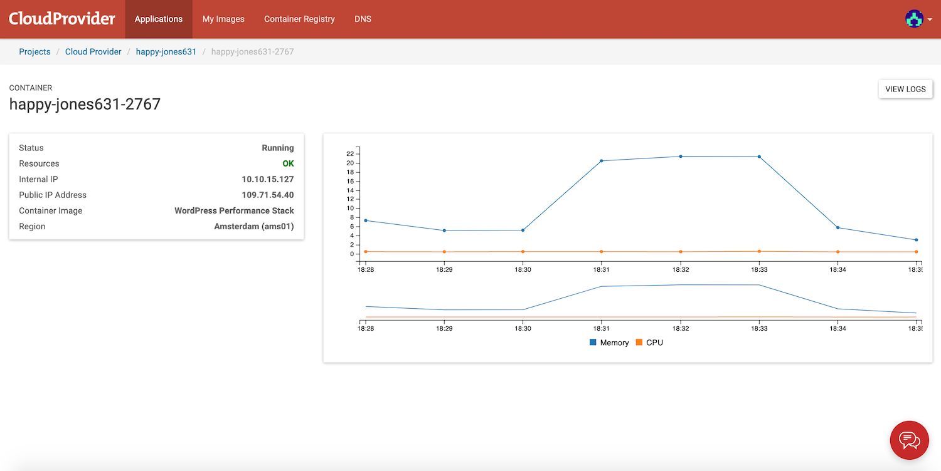The image size is (941, 471).
Task: Open the Container Registry tab
Action: pos(299,19)
